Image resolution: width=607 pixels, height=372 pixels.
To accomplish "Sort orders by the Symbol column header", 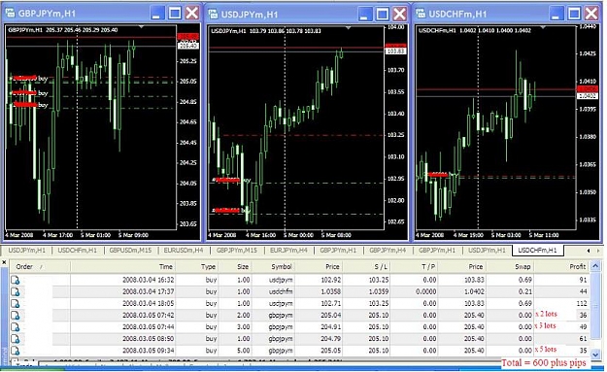I will [273, 267].
